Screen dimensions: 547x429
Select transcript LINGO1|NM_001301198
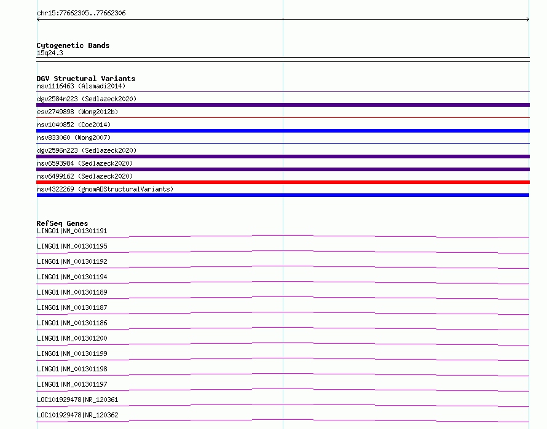point(72,369)
